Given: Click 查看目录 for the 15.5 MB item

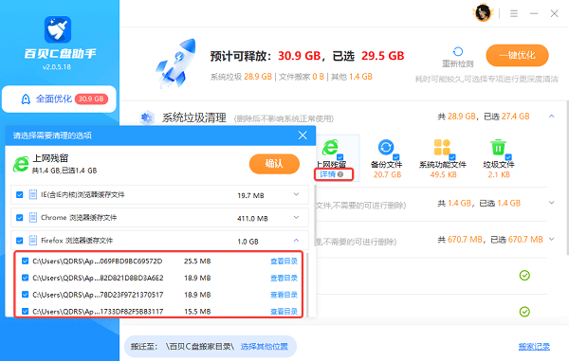Looking at the screenshot, I should coord(284,312).
